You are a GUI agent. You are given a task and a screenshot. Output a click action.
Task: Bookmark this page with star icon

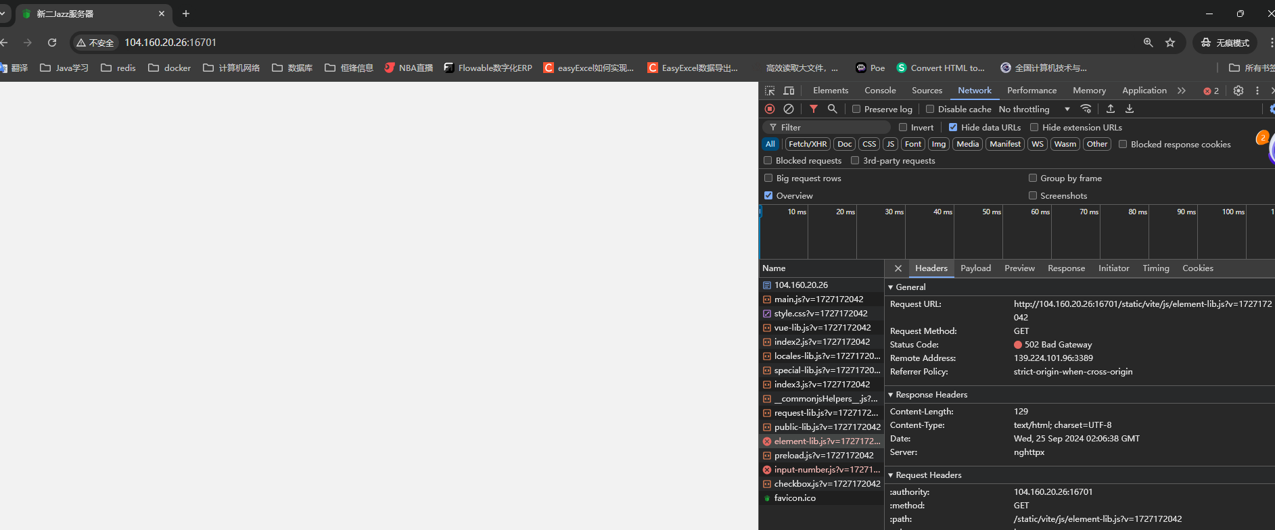click(1170, 43)
